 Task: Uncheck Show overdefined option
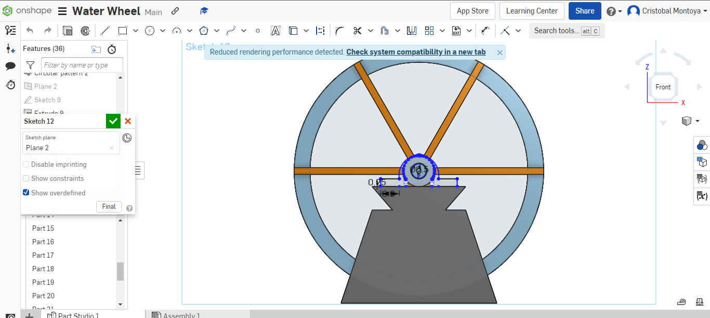point(26,193)
